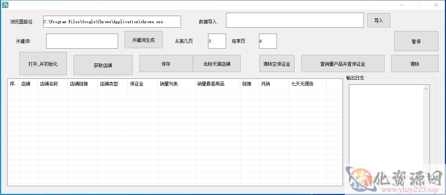Click the 七天无理由 column header

pos(308,84)
